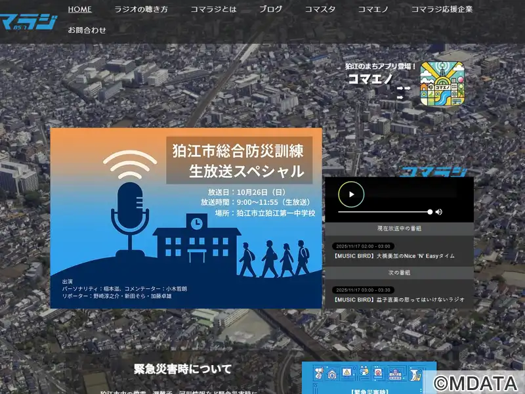Navigate to the ブログ page

270,9
